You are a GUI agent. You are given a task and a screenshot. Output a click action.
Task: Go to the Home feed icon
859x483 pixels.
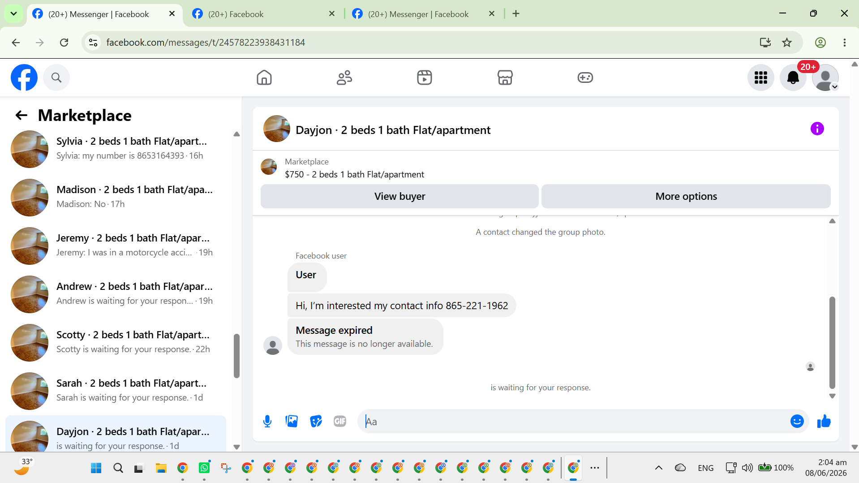point(264,78)
